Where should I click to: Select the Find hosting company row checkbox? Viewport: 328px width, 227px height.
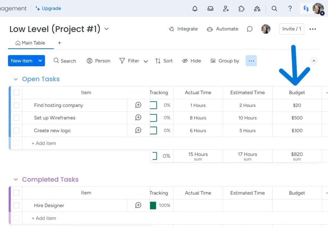click(16, 105)
